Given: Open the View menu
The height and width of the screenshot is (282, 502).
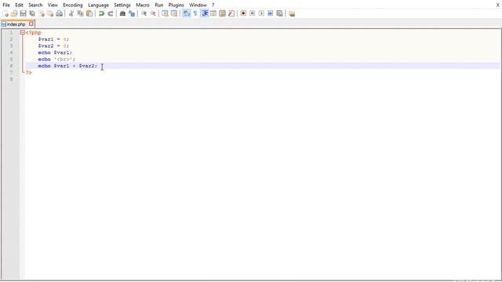Looking at the screenshot, I should 53,5.
